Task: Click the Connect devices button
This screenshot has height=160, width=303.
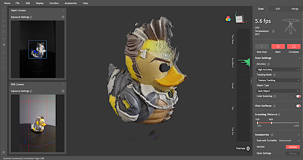Action: pyautogui.click(x=293, y=147)
